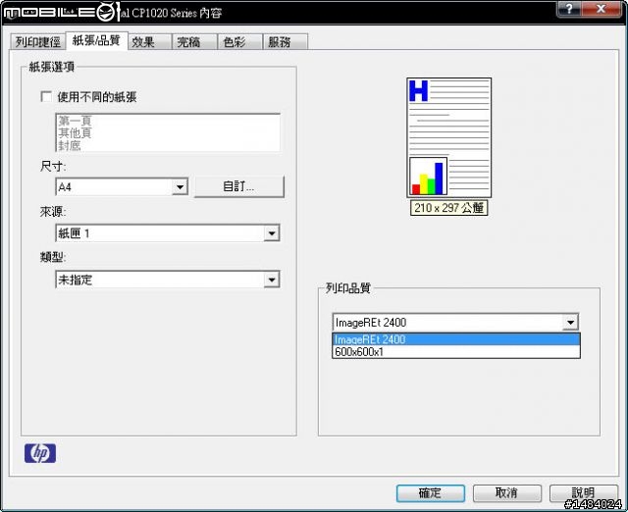Choose 600x600x1 from the quality list
The height and width of the screenshot is (512, 628).
(x=455, y=352)
